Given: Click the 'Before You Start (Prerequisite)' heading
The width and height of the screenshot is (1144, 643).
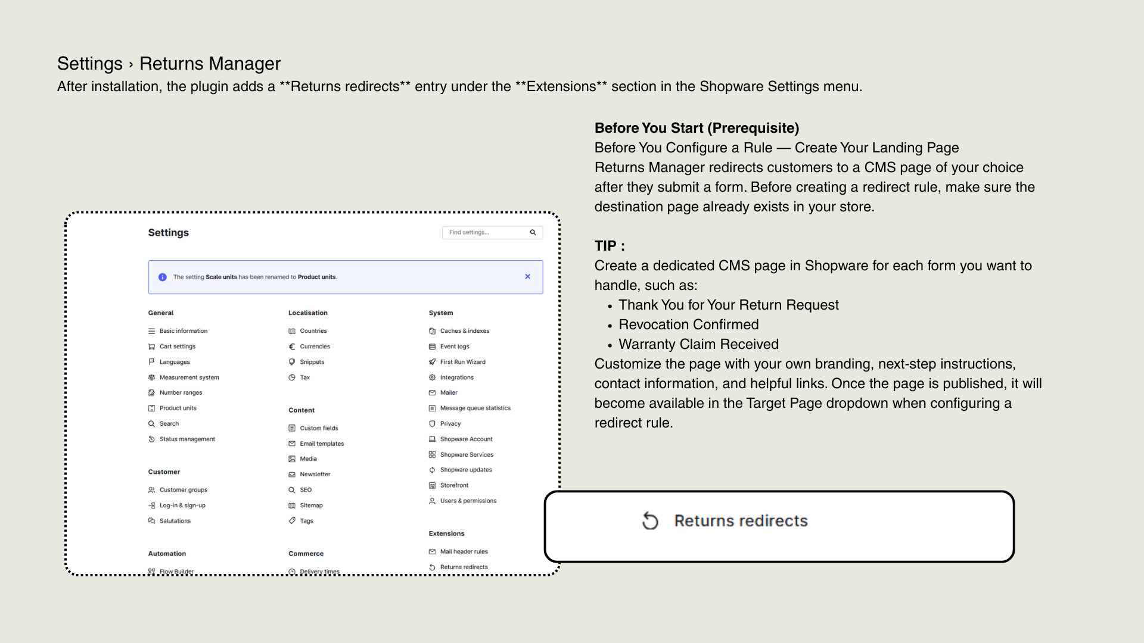Looking at the screenshot, I should tap(697, 128).
